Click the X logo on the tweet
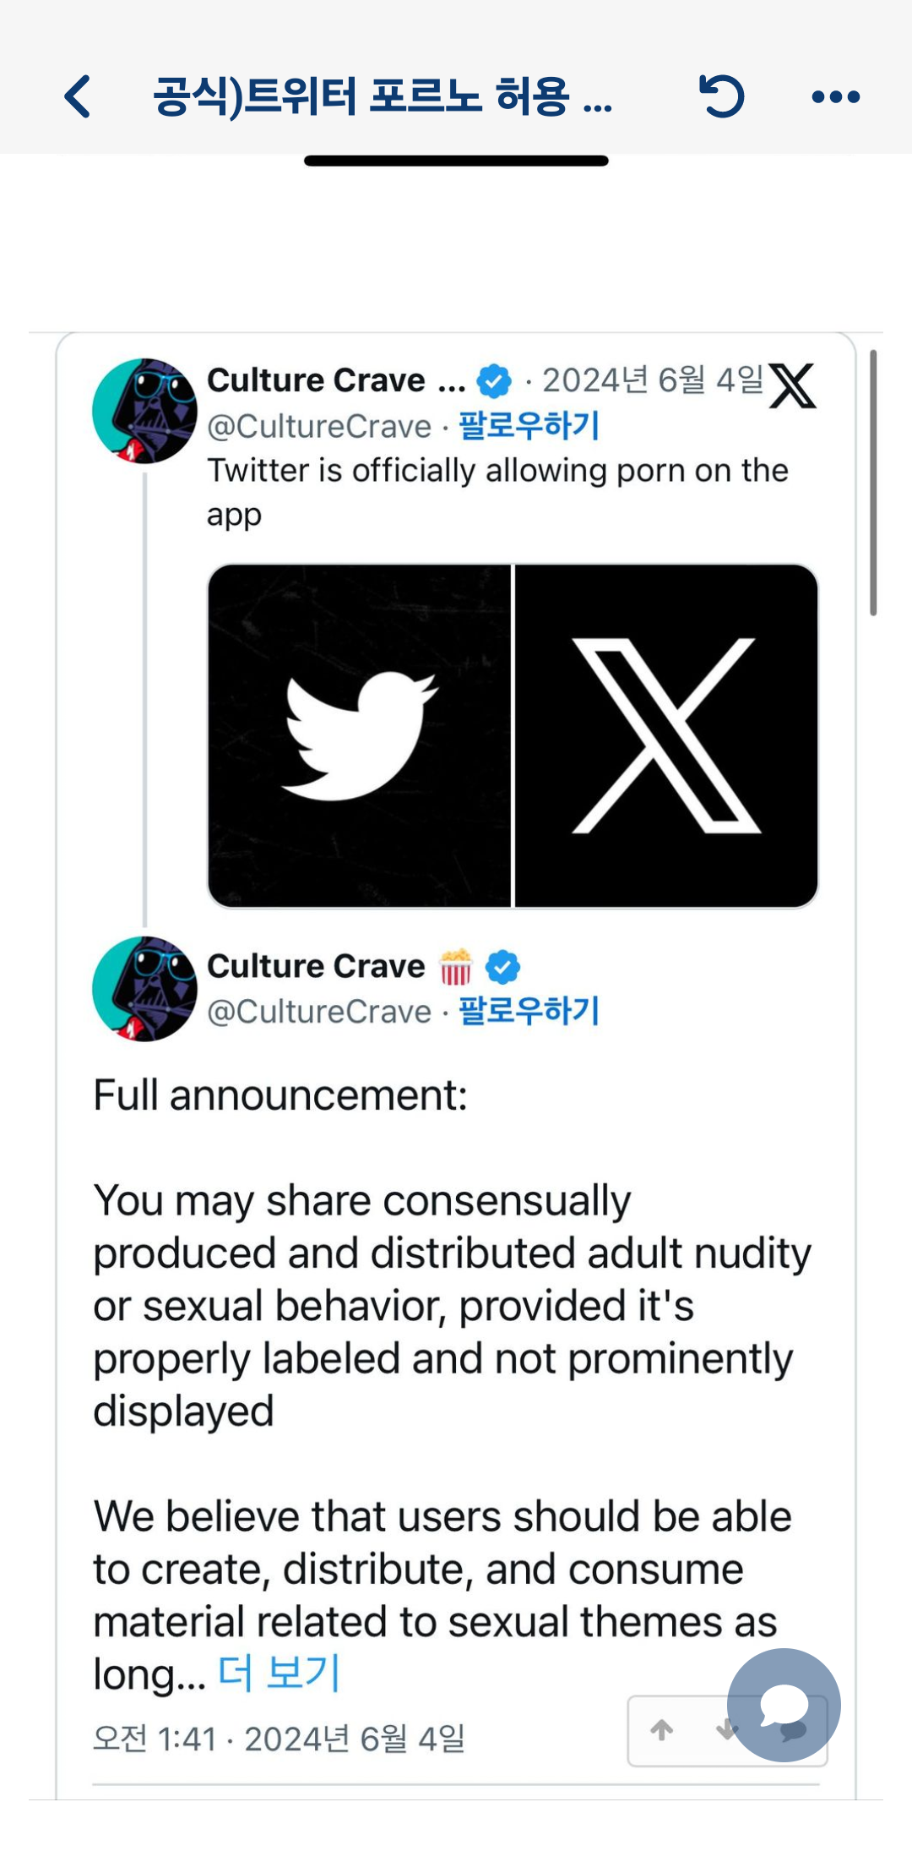The width and height of the screenshot is (912, 1862). coord(792,386)
